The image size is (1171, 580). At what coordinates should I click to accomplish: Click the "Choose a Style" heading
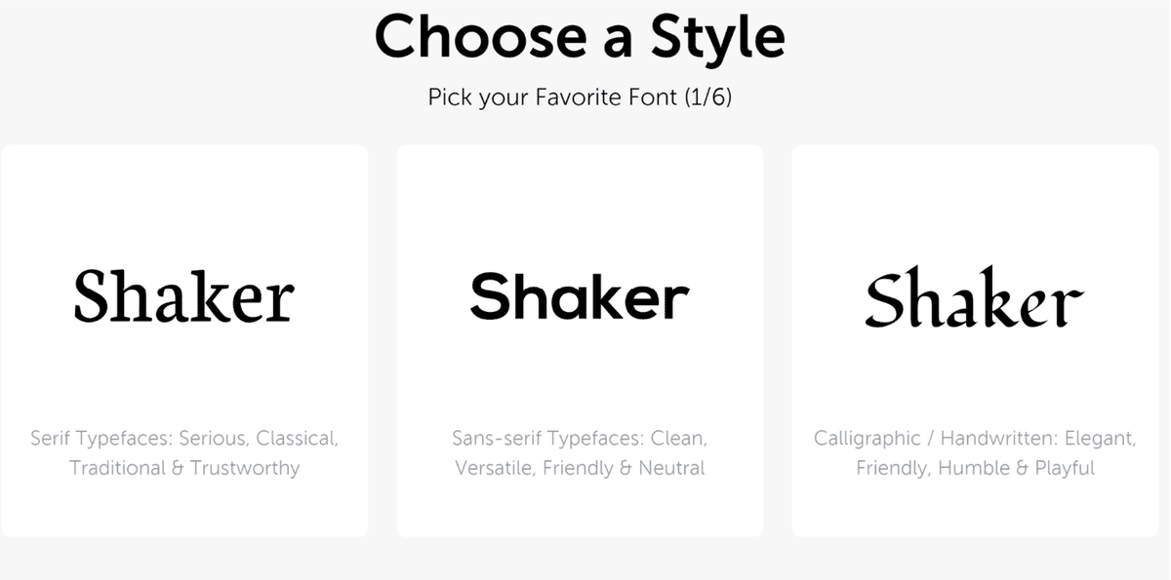click(x=580, y=37)
